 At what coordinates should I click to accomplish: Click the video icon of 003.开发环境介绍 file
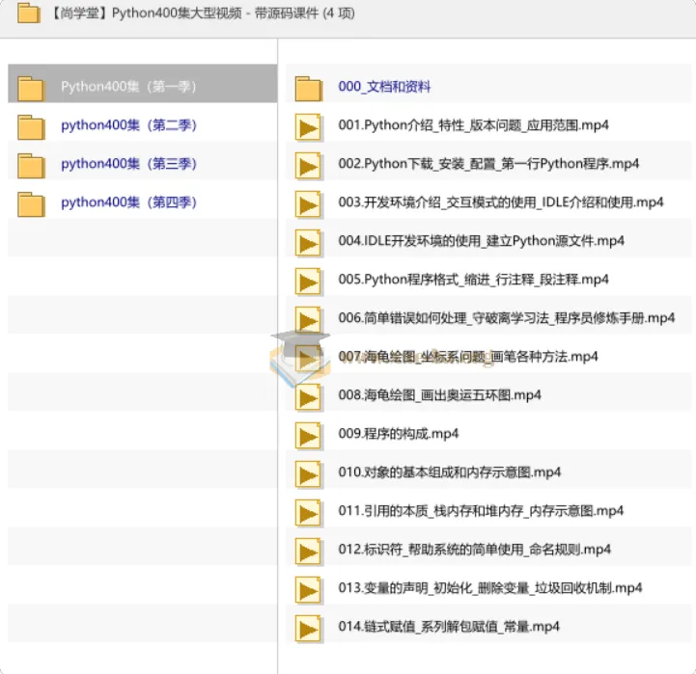(309, 204)
